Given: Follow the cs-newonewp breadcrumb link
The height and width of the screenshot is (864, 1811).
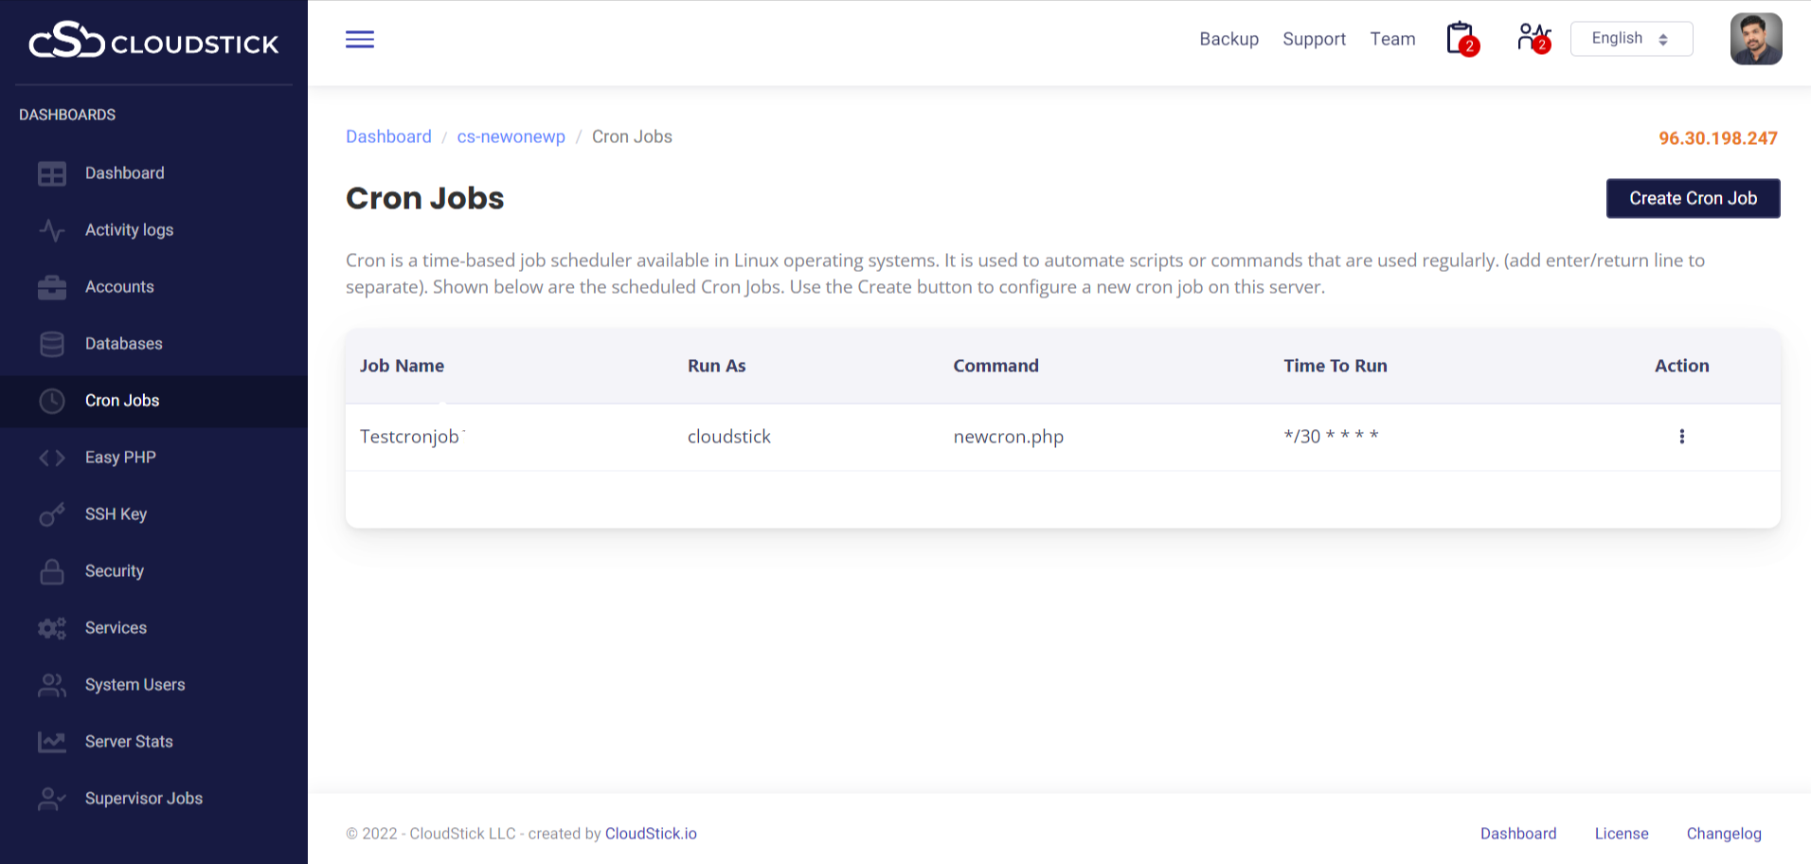Looking at the screenshot, I should click(511, 136).
